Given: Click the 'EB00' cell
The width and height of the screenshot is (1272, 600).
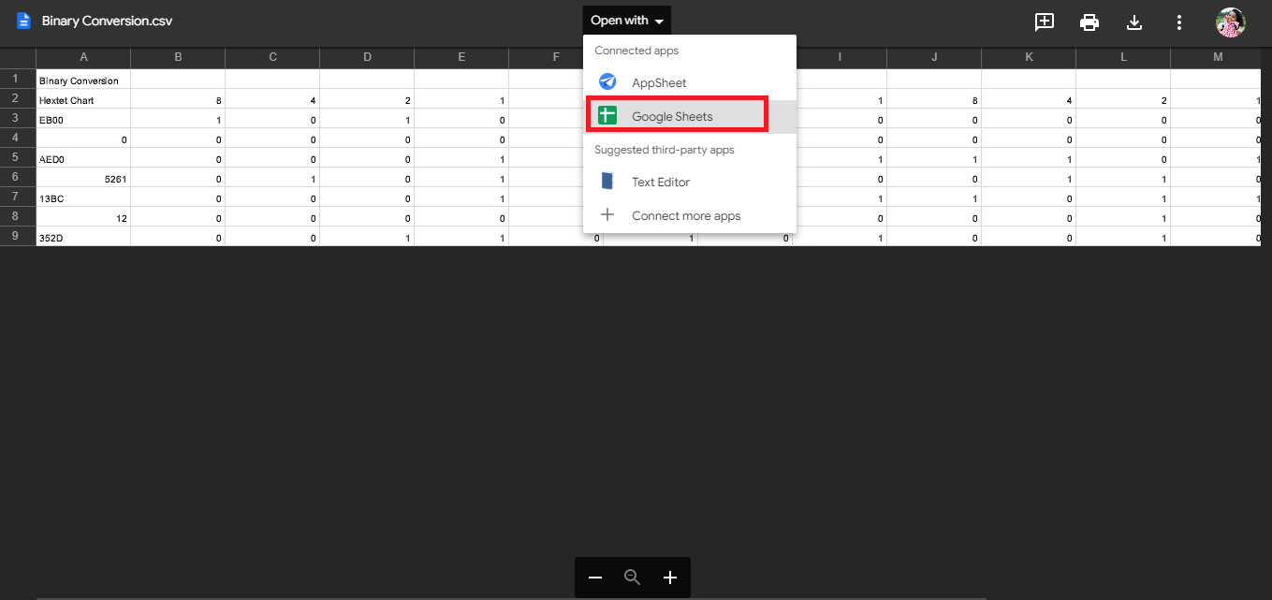Looking at the screenshot, I should (83, 119).
